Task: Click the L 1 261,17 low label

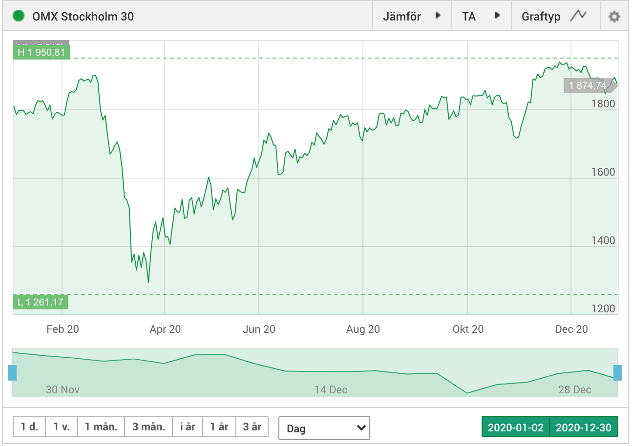Action: (x=41, y=302)
